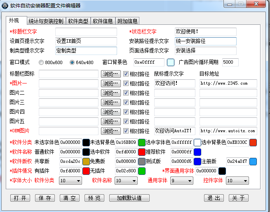
Task: Open the 软件类型 tab
Action: tap(78, 21)
